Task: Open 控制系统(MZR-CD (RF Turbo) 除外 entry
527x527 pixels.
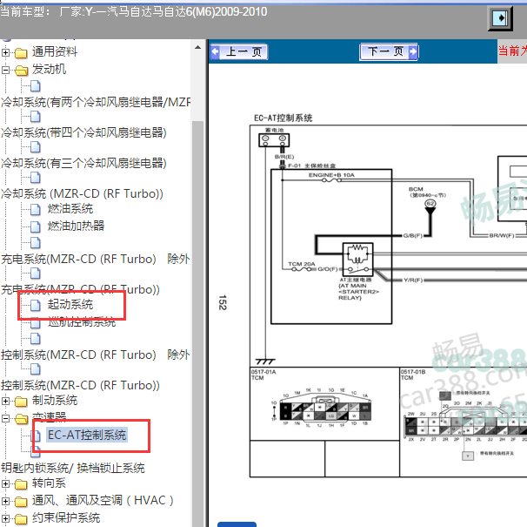Action: (96, 355)
